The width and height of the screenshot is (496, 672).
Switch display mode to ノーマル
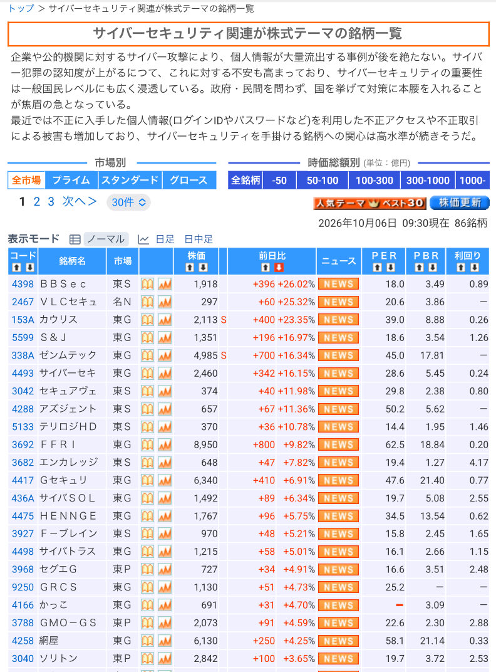coord(106,239)
